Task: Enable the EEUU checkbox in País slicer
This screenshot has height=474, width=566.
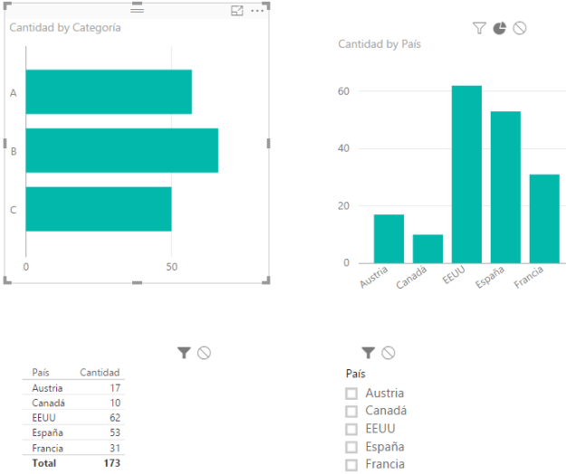Action: [x=351, y=430]
